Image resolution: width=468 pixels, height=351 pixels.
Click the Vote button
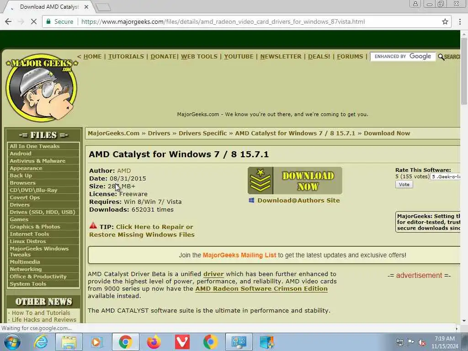pos(404,185)
